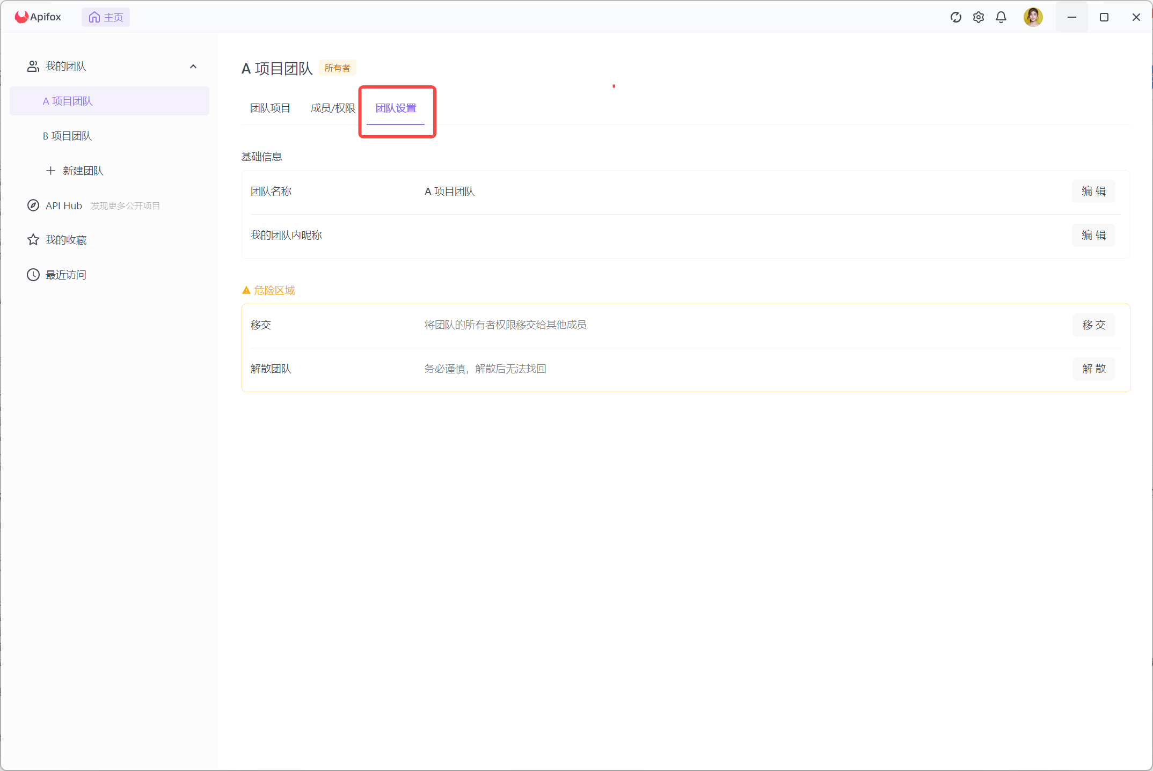Screen dimensions: 1153x771
Task: Switch to the 团队项目 tab
Action: pos(270,108)
